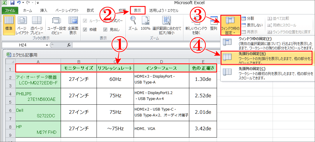The width and height of the screenshot is (315, 142).
Task: Select the 標準 view icon
Action: 9,25
